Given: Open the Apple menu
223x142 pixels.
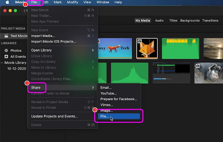Looking at the screenshot, I should (x=8, y=2).
